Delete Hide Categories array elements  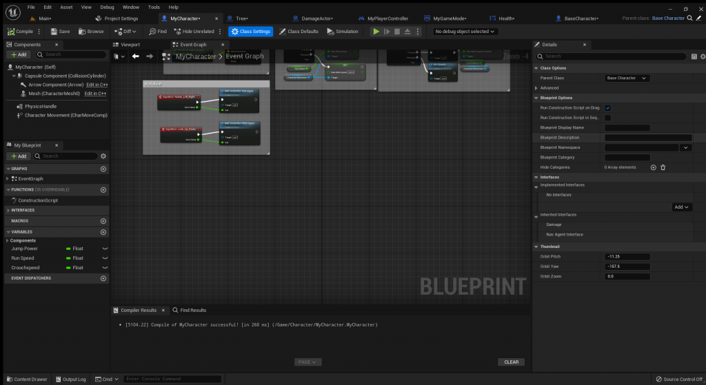pyautogui.click(x=663, y=167)
